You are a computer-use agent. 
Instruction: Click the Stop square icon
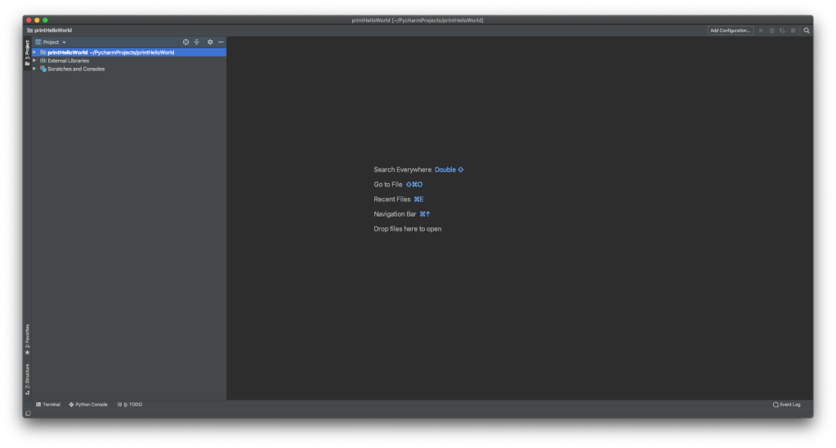coord(793,30)
